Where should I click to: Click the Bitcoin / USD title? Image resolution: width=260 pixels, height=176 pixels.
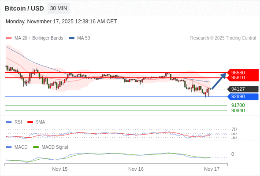24,8
